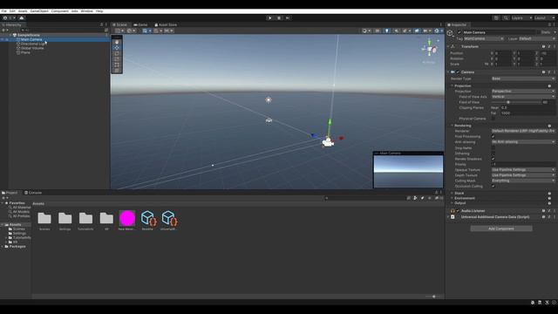Toggle the Camera component enabled checkbox
The width and height of the screenshot is (558, 314).
pos(459,72)
